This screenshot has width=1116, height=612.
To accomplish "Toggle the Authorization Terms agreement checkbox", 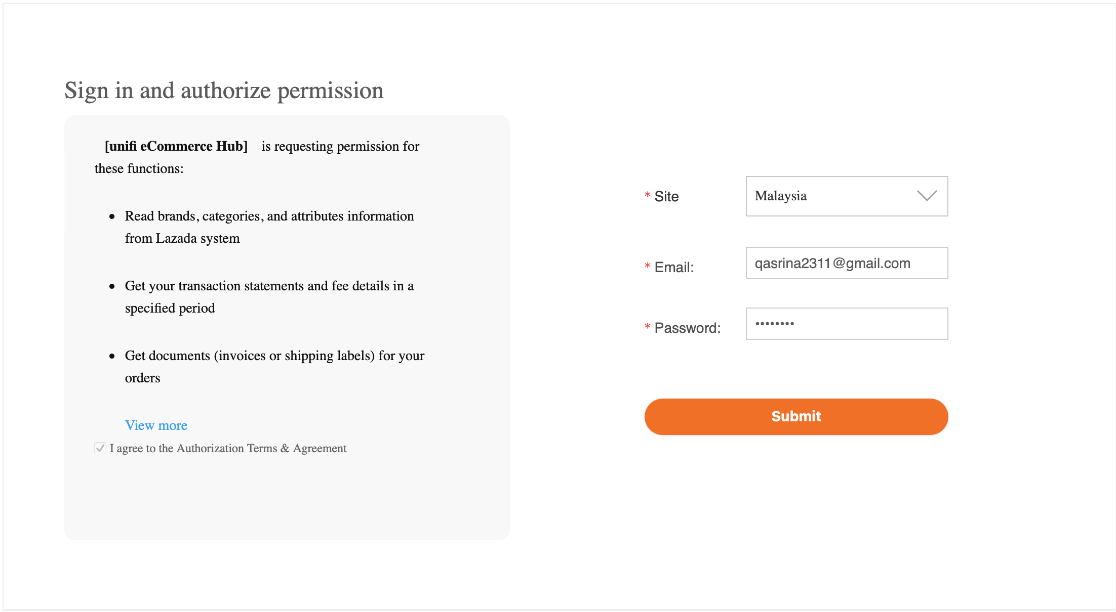I will (x=100, y=448).
